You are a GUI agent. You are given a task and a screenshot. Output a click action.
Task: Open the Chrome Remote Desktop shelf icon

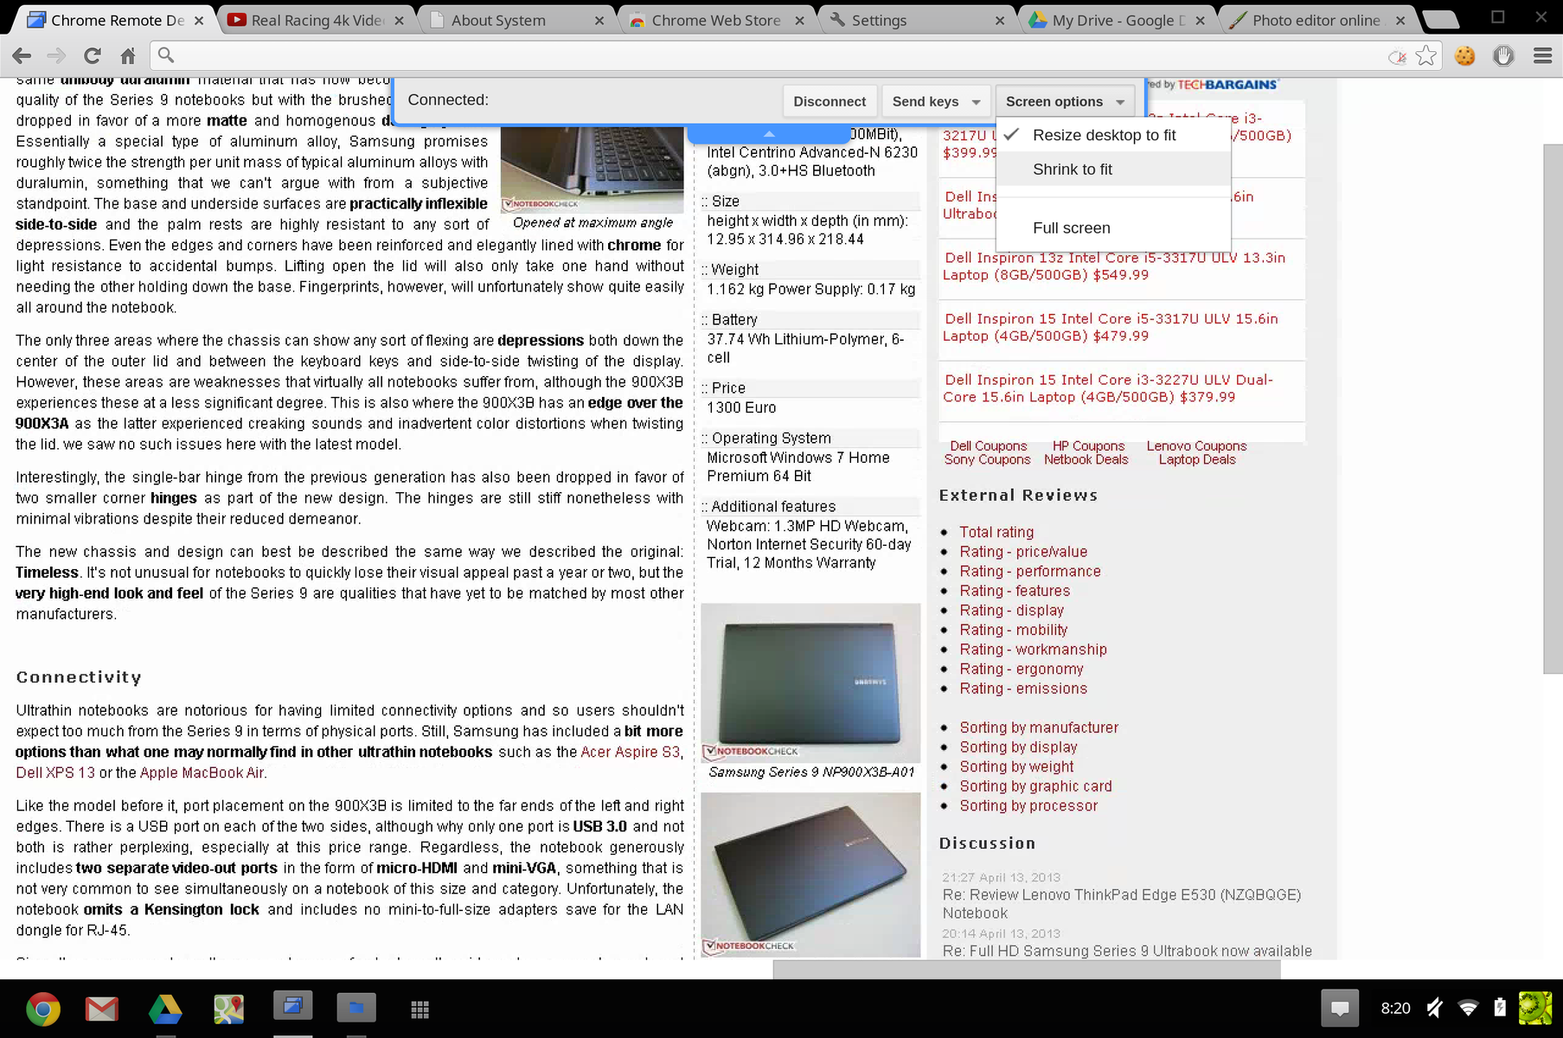(x=292, y=1007)
